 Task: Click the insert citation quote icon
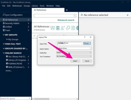[x=53, y=28]
